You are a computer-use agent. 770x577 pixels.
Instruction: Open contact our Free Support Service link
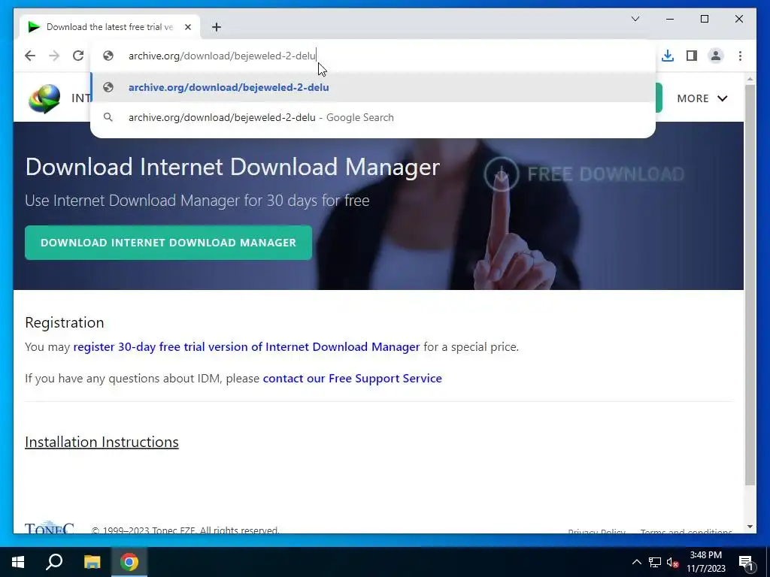point(352,379)
